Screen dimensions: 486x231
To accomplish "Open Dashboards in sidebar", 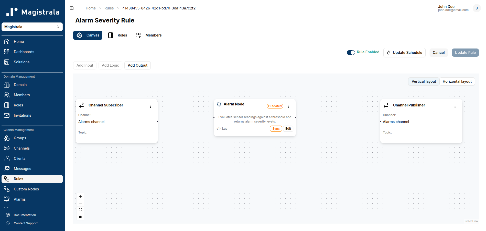I will (x=32, y=52).
